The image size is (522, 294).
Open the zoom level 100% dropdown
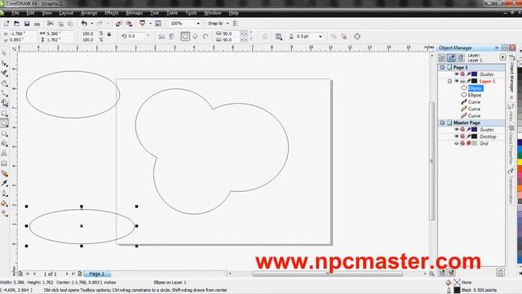198,24
